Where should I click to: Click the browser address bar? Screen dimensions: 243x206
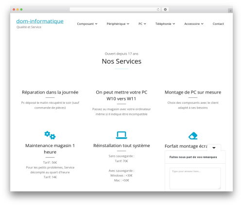pyautogui.click(x=115, y=9)
